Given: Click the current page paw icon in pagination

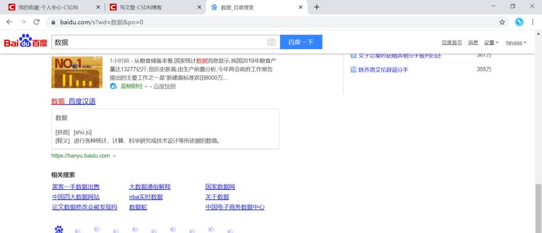Looking at the screenshot, I should (59, 229).
